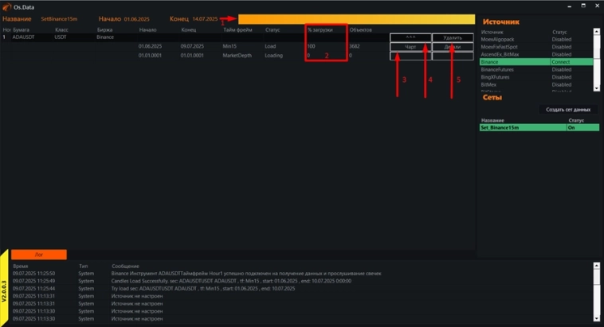Screen dimensions: 604x327
Task: Select Try load sec log message
Action: click(x=203, y=288)
